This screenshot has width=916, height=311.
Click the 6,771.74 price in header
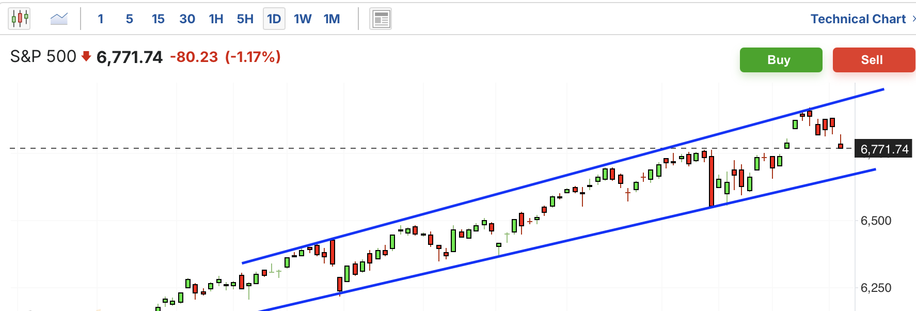click(130, 57)
